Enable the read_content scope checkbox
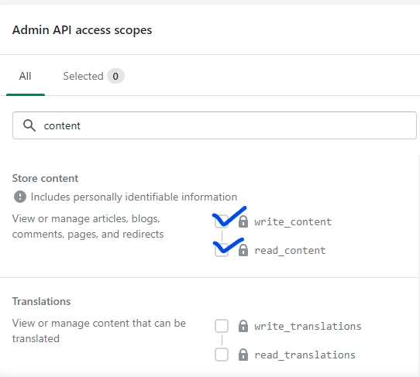Image resolution: width=420 pixels, height=377 pixels. click(222, 250)
